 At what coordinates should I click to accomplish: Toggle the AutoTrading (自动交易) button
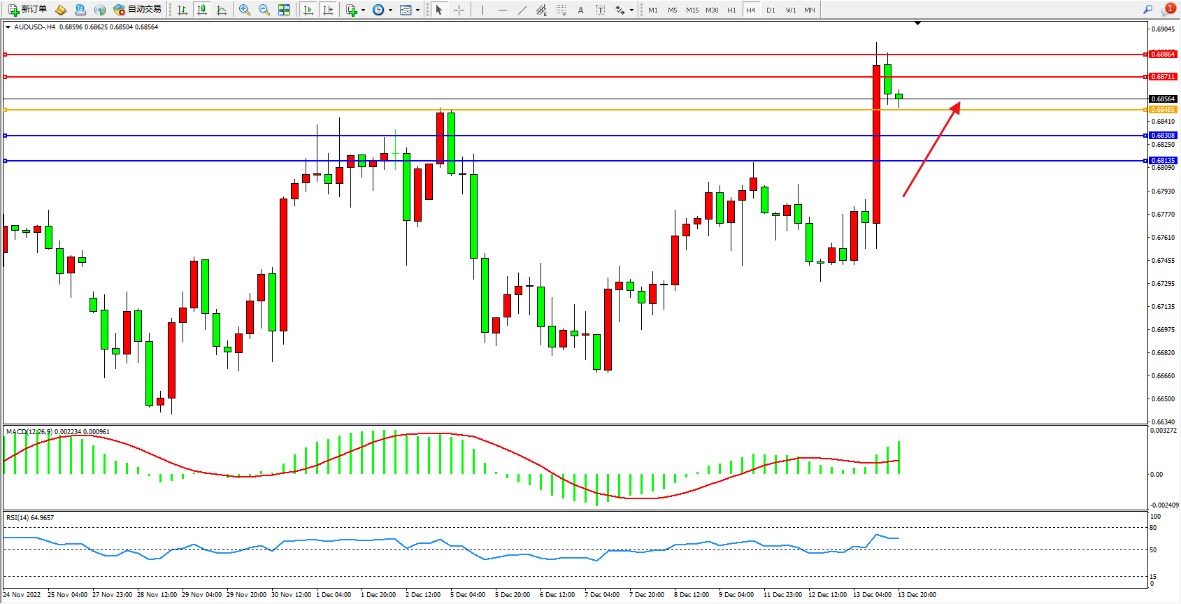point(138,10)
